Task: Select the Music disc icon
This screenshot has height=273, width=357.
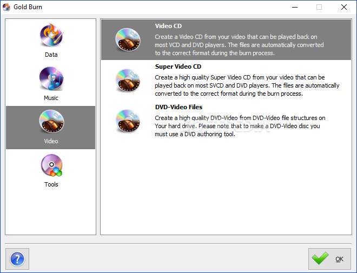Action: (51, 78)
